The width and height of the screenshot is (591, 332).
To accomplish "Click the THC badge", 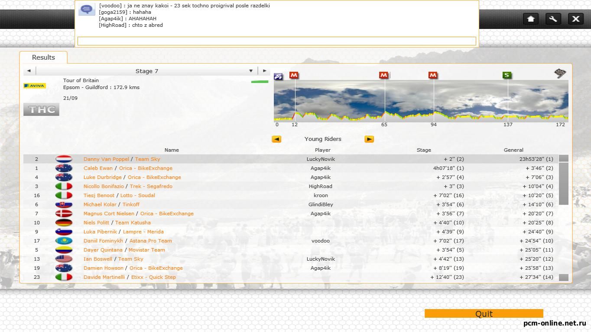I will point(41,110).
